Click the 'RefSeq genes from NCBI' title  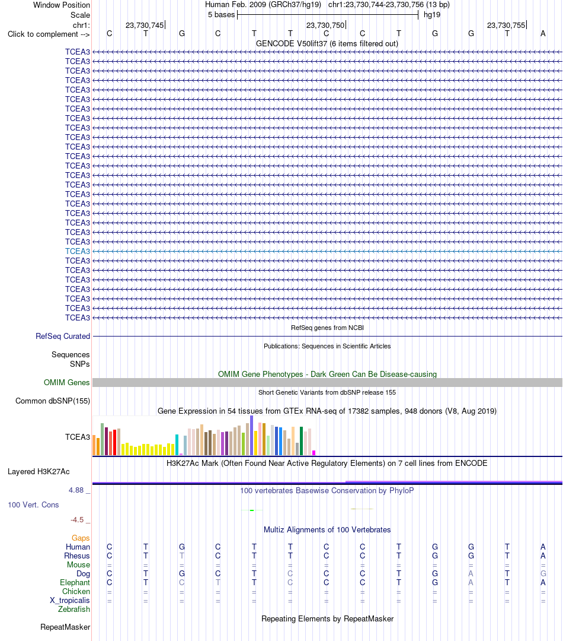(x=327, y=328)
